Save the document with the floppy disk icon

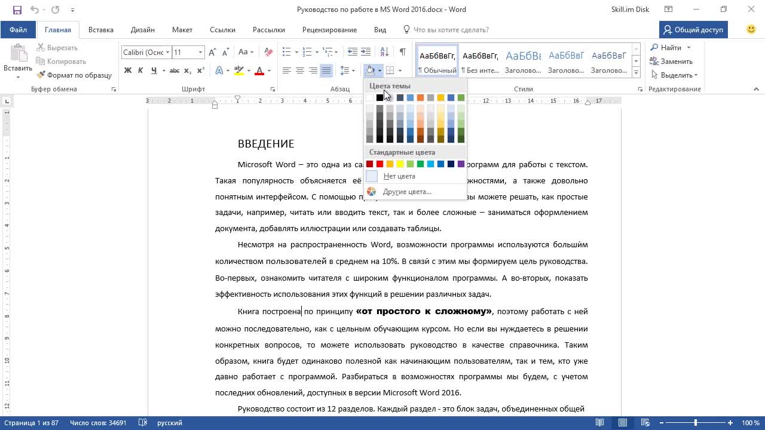point(17,10)
